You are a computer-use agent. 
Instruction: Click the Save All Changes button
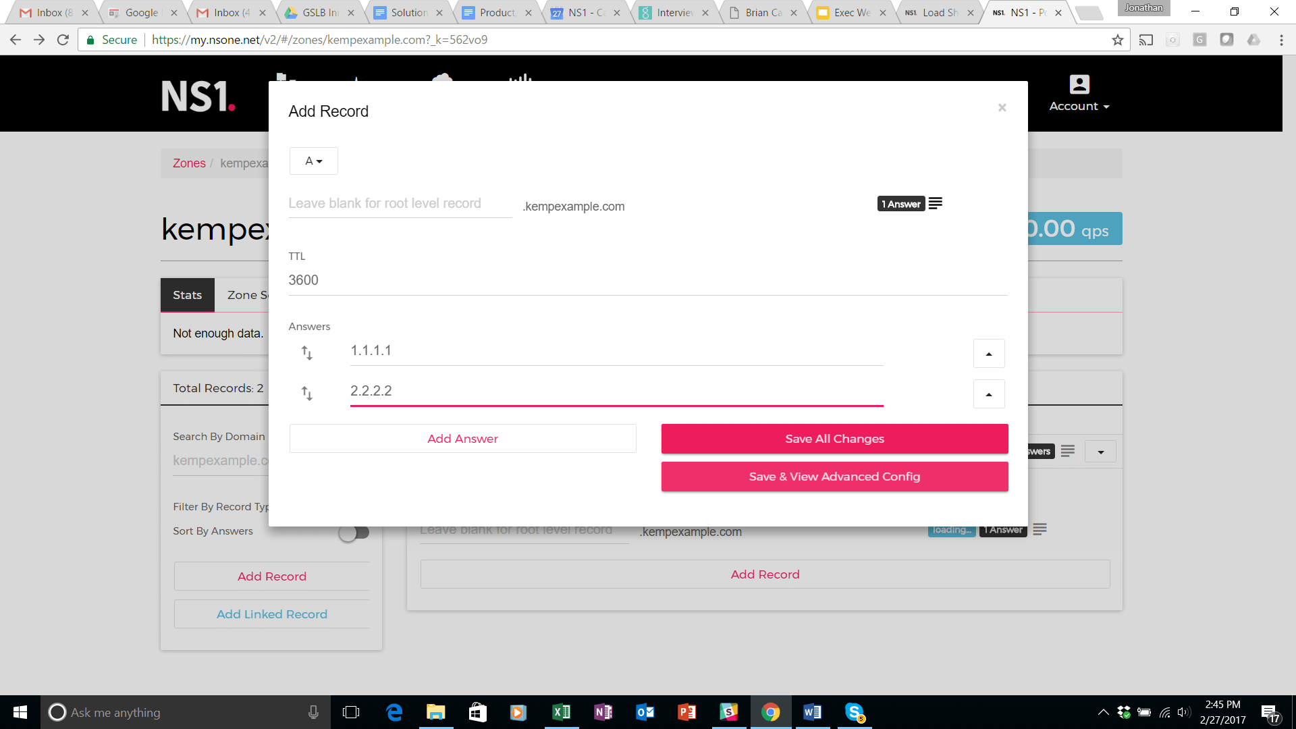[x=834, y=439]
